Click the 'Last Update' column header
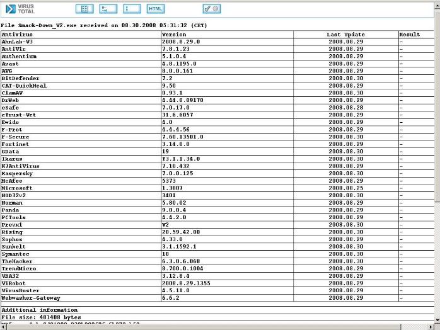Image resolution: width=440 pixels, height=330 pixels. (x=345, y=34)
